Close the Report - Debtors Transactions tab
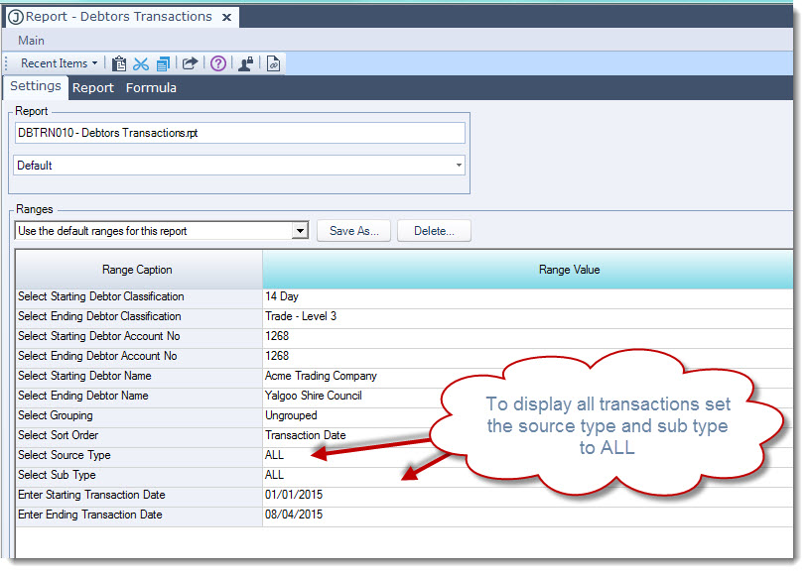Image resolution: width=808 pixels, height=573 pixels. pyautogui.click(x=226, y=18)
